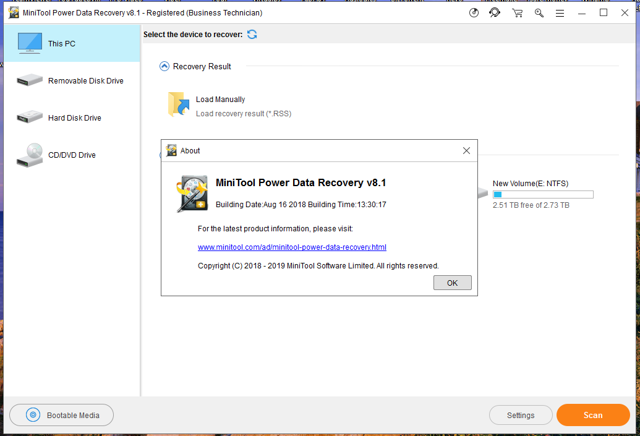Maximize the MiniTool window

(604, 12)
